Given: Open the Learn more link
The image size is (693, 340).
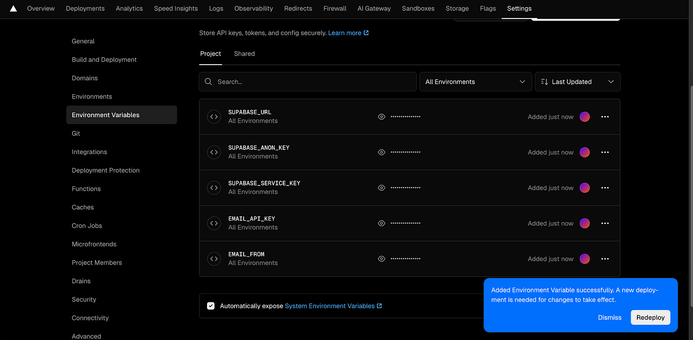Looking at the screenshot, I should (345, 32).
